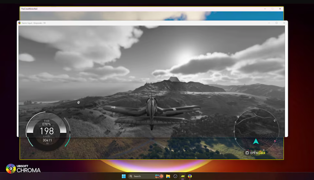Open File Explorer from the taskbar
314x180 pixels.
click(x=168, y=176)
